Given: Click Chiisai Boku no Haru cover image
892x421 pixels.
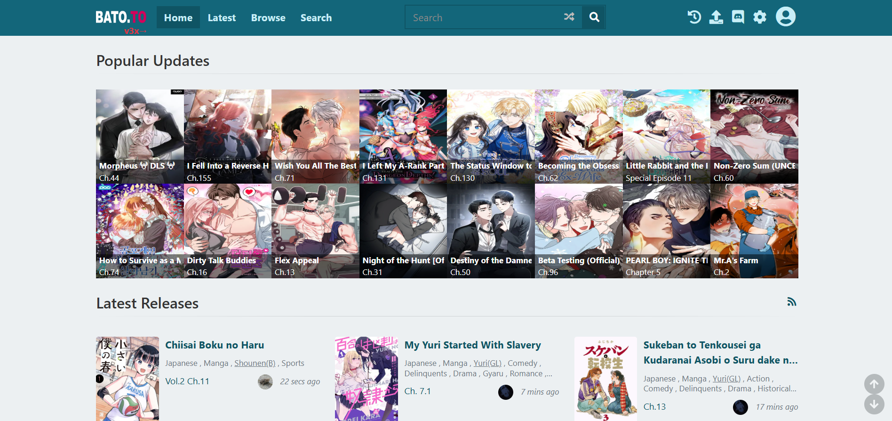Looking at the screenshot, I should 127,379.
